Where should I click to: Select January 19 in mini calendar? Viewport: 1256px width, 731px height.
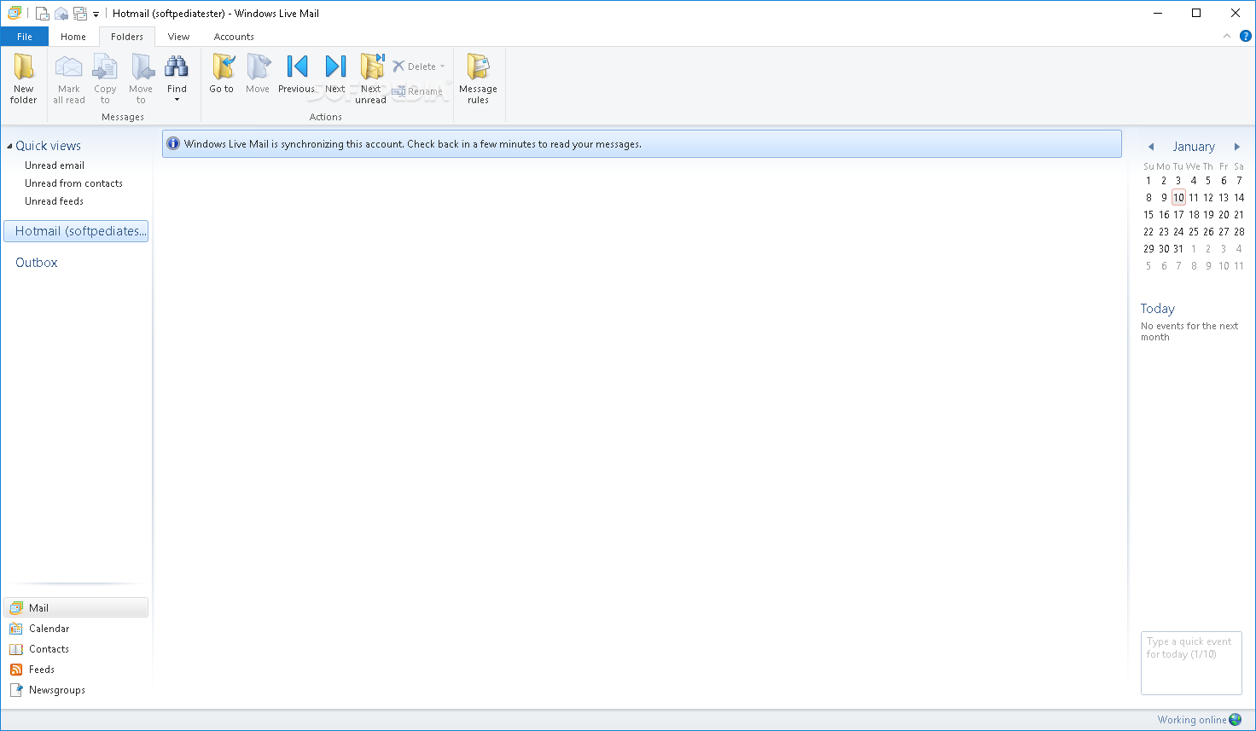point(1208,215)
